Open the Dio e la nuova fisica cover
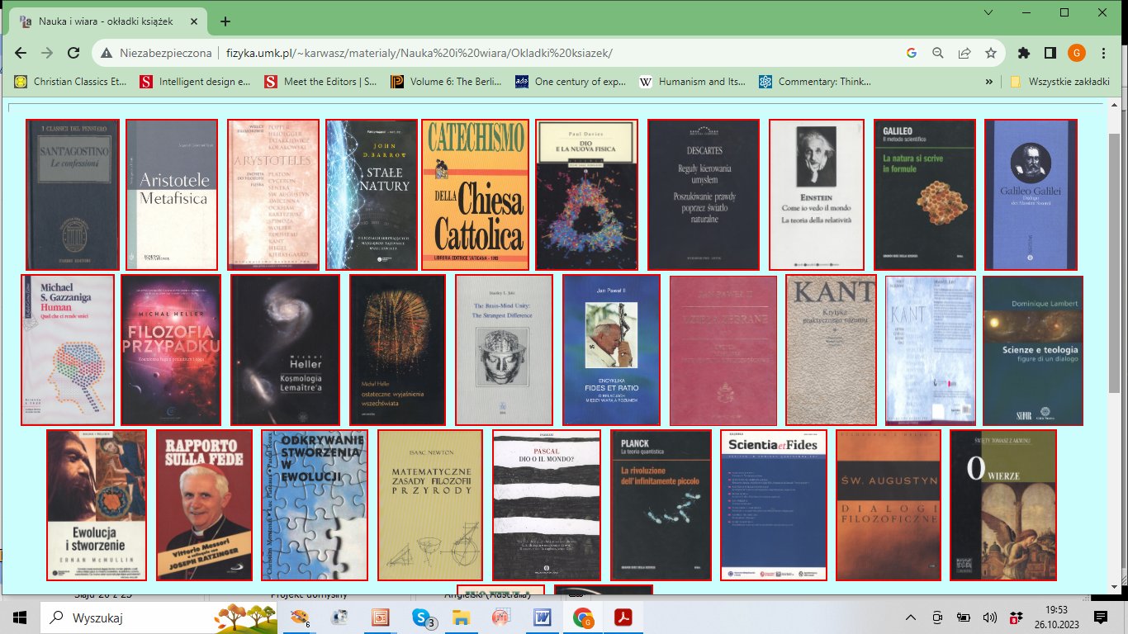1128x634 pixels. tap(586, 195)
